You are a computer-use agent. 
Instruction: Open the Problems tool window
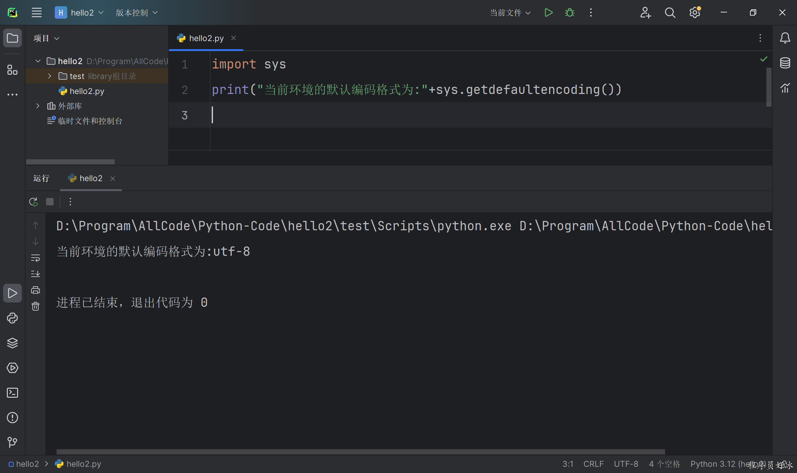tap(12, 418)
